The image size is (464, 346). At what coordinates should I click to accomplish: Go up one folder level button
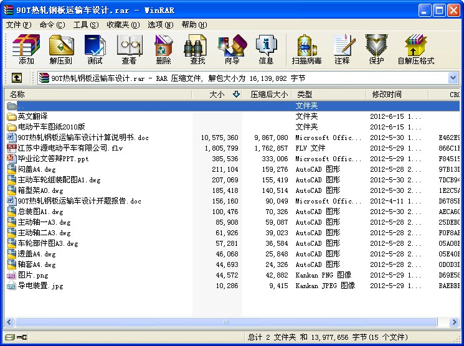17,78
